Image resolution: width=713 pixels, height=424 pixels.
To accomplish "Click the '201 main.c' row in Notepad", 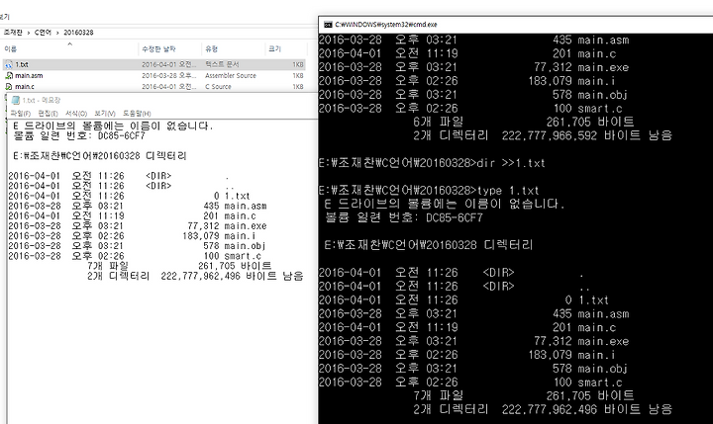I will [x=132, y=216].
